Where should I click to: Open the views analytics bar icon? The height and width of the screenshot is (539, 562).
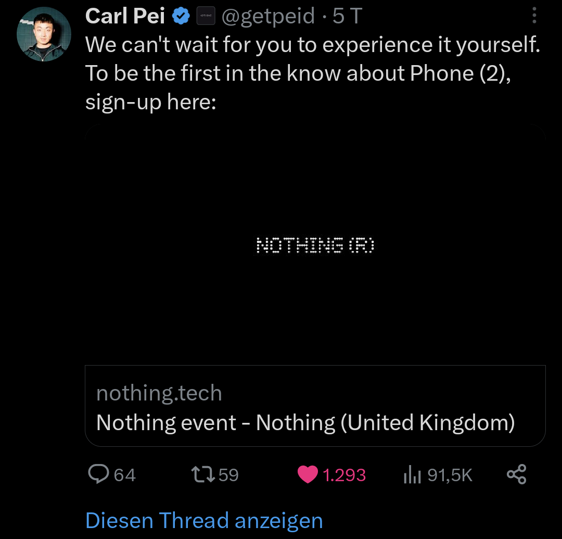pos(412,474)
